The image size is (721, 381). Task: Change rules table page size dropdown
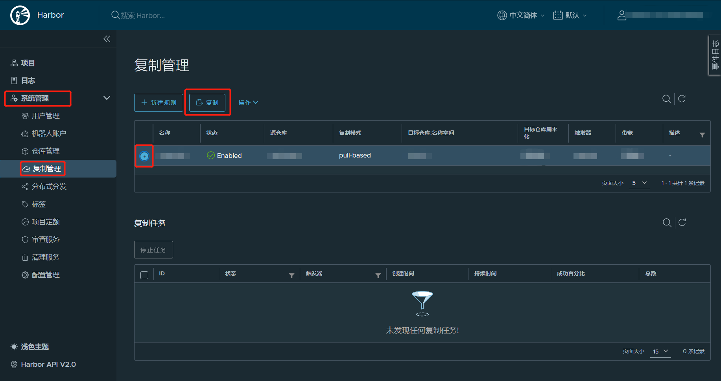point(639,183)
